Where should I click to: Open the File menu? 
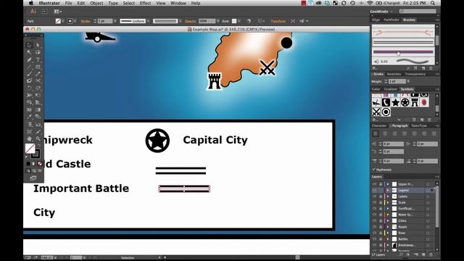[x=68, y=3]
